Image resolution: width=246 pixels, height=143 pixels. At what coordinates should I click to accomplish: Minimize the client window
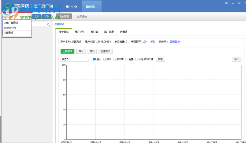pos(232,3)
